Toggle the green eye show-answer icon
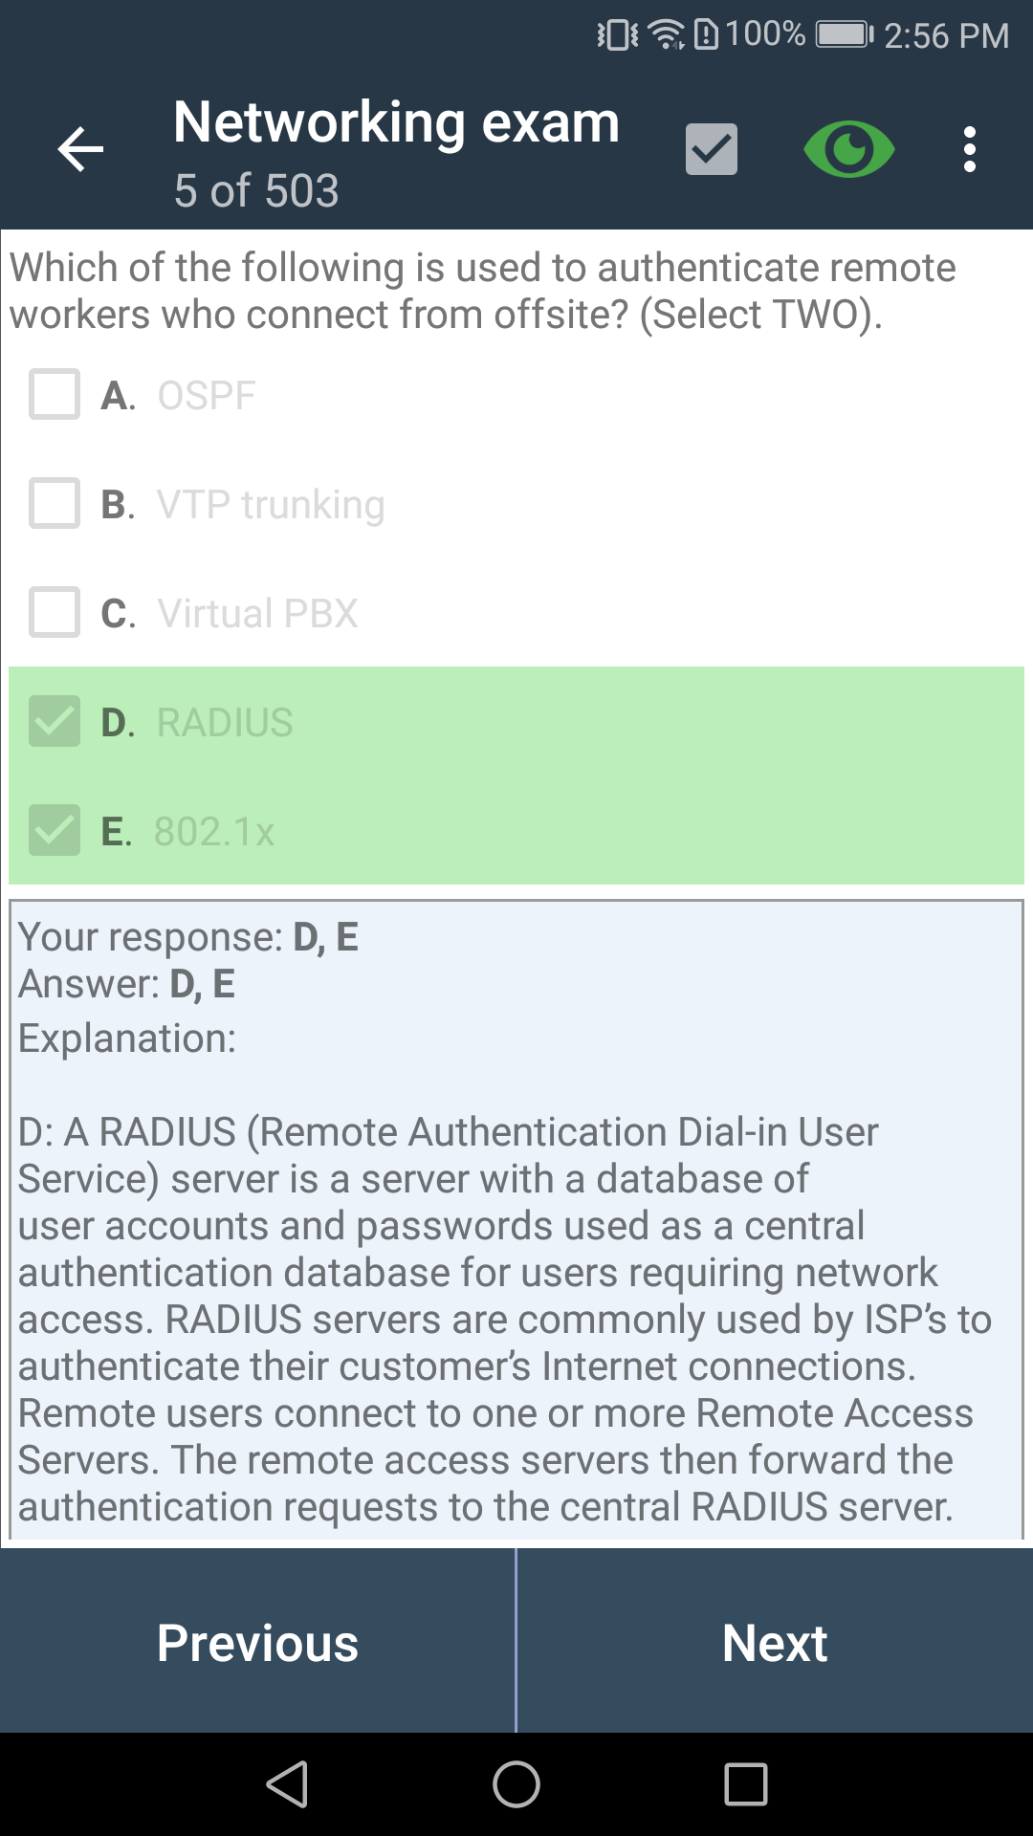1033x1836 pixels. click(x=848, y=149)
